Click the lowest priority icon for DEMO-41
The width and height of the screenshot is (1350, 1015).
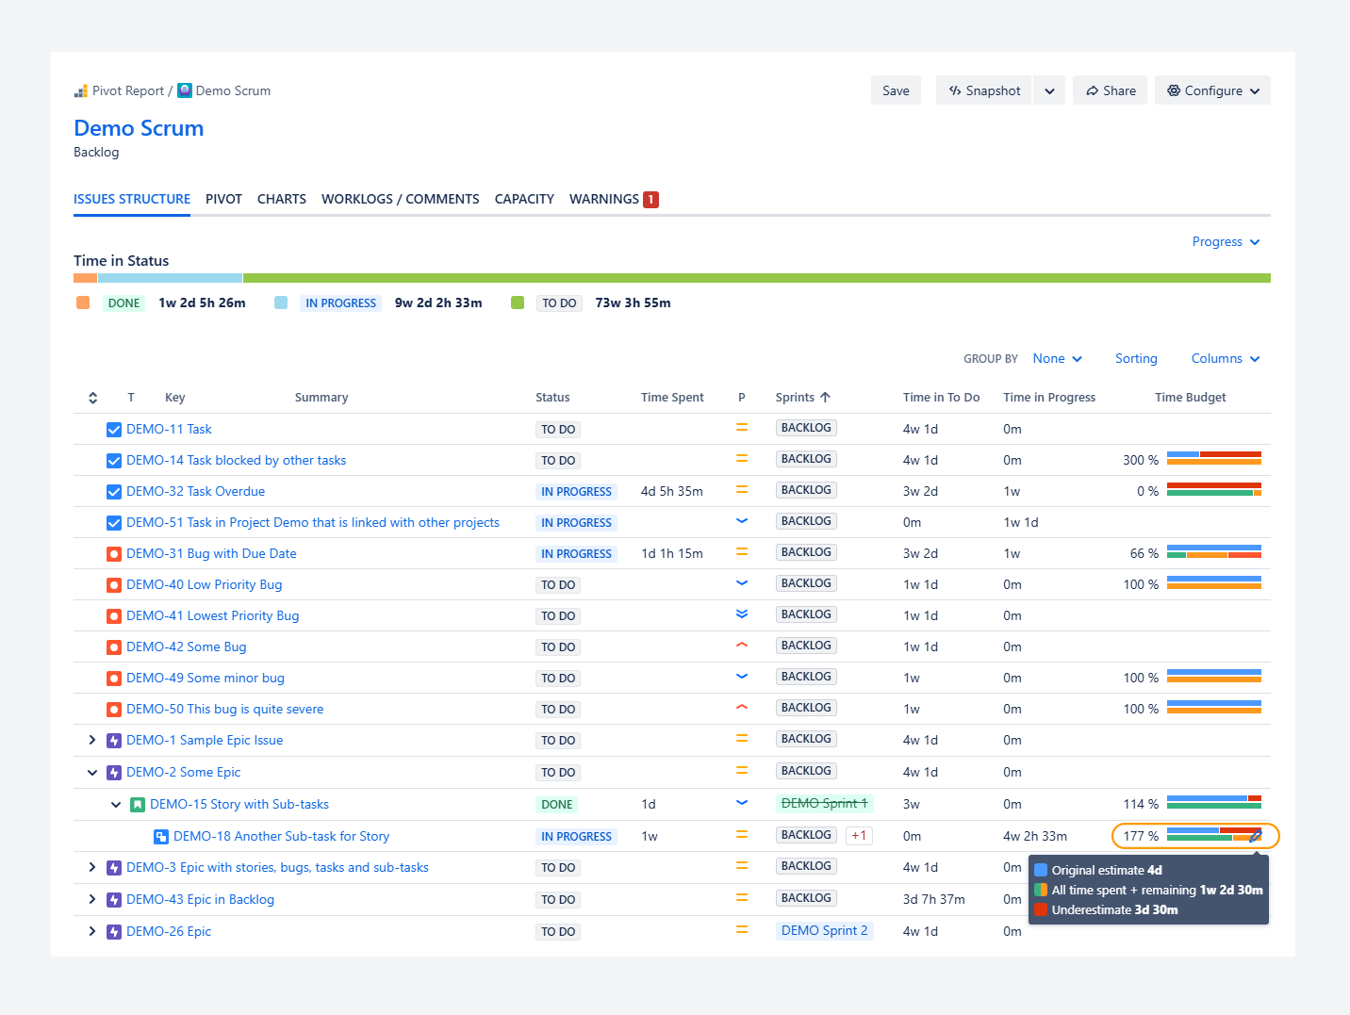click(x=742, y=614)
